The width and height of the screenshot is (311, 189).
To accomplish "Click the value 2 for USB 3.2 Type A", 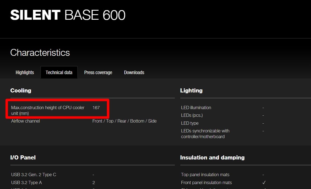I will point(94,182).
